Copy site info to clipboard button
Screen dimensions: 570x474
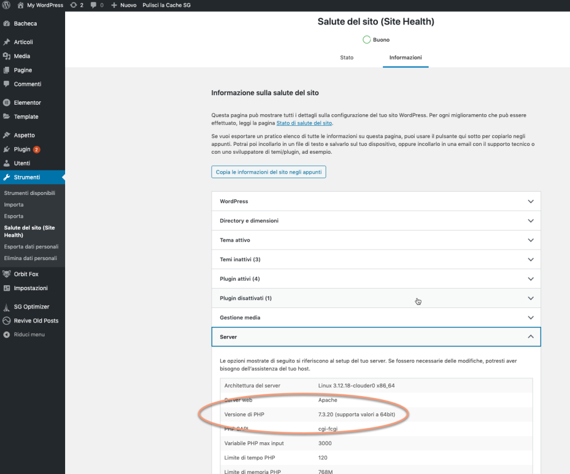click(269, 172)
